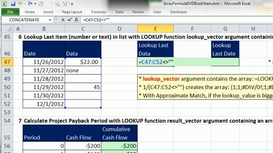Open the Undo history dropdown arrow

tap(25, 4)
